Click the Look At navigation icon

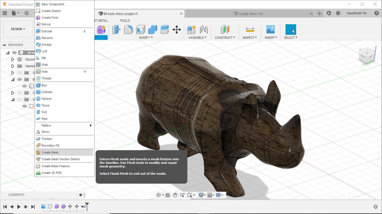point(168,195)
